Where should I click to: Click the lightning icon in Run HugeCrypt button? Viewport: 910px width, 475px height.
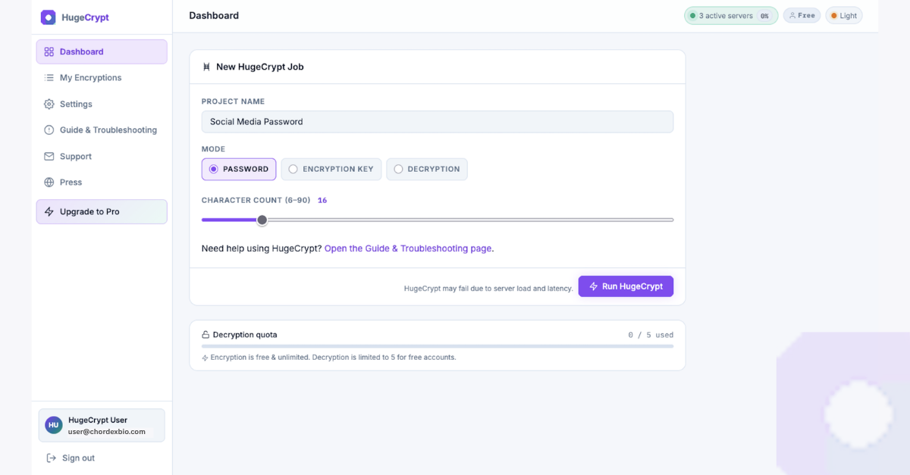[x=594, y=286]
